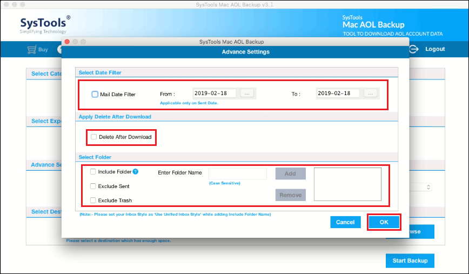Image resolution: width=469 pixels, height=274 pixels.
Task: Click the SysTools logo
Action: pyautogui.click(x=45, y=25)
